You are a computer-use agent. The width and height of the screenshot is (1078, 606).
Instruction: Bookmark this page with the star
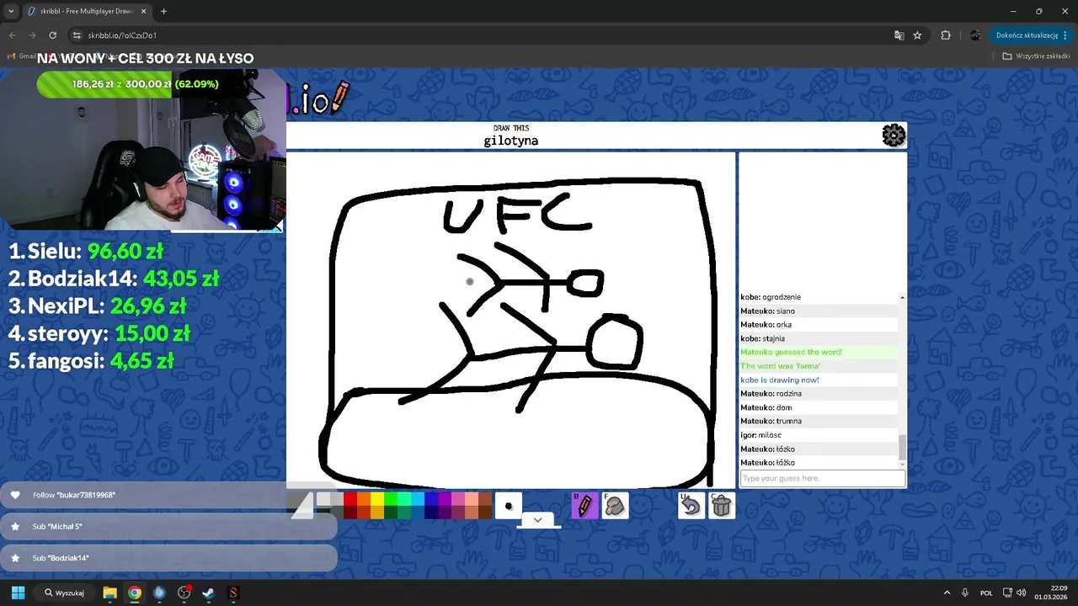point(917,35)
